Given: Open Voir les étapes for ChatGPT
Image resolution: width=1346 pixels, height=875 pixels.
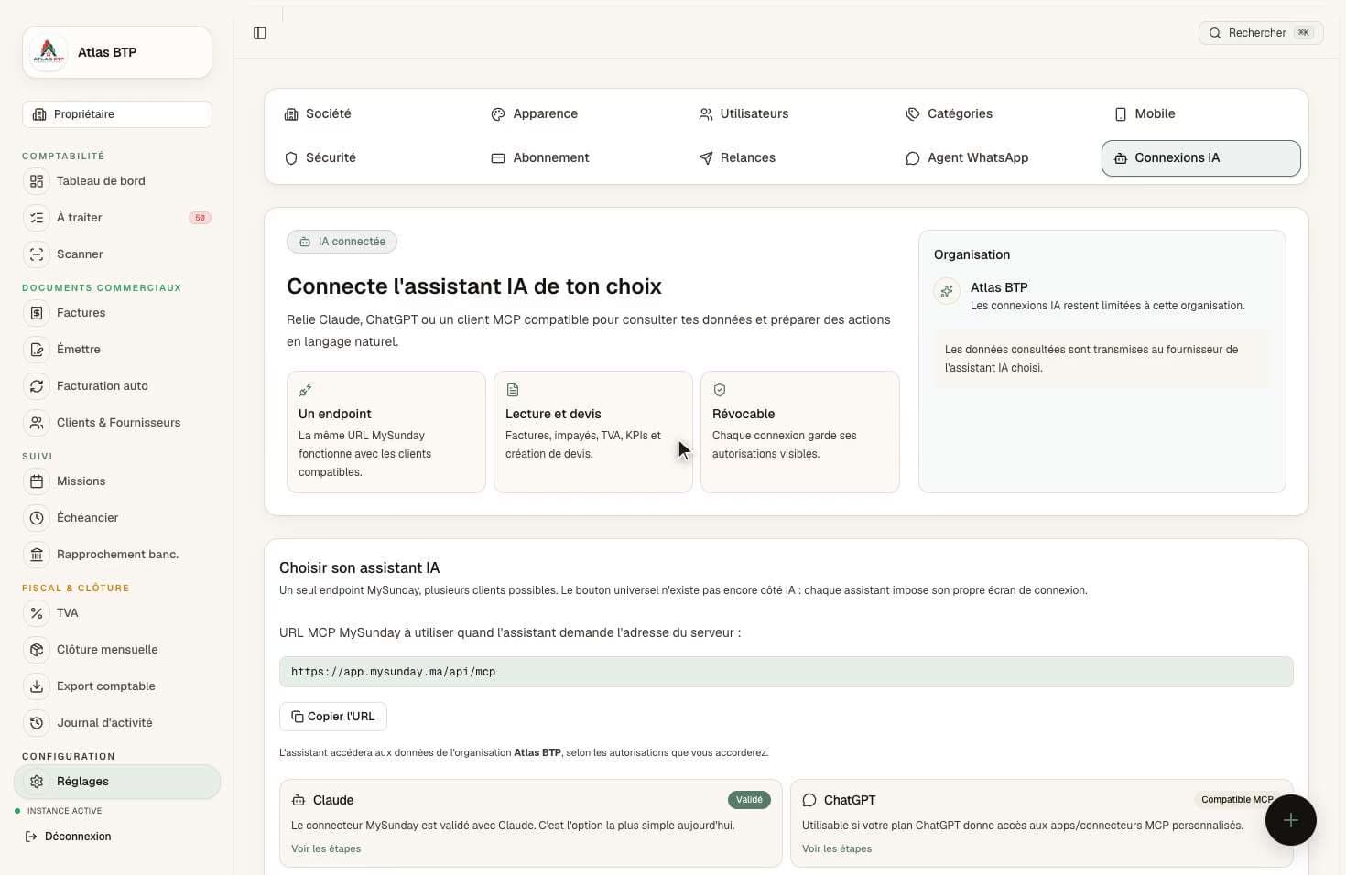Looking at the screenshot, I should [837, 849].
